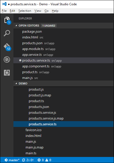Open product.js in DEMO tree
This screenshot has width=114, height=163.
[63, 90]
